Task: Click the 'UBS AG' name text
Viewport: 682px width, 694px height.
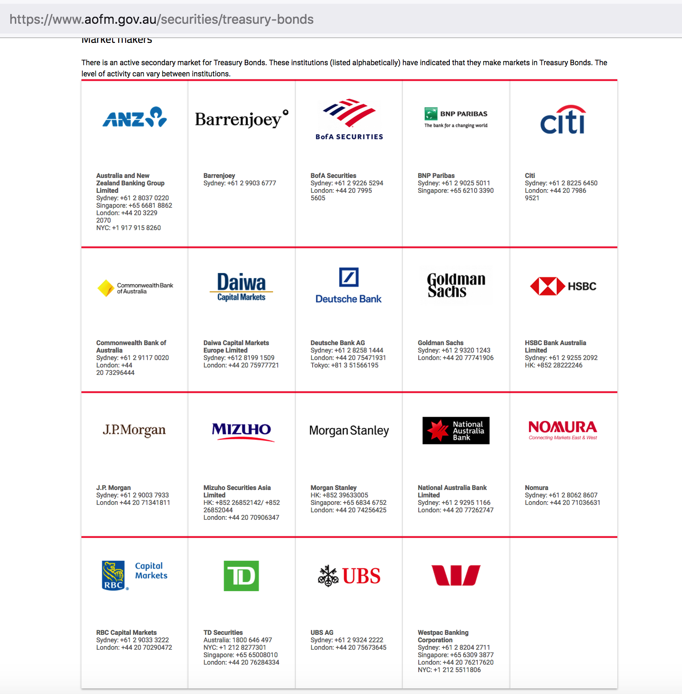Action: pos(322,633)
